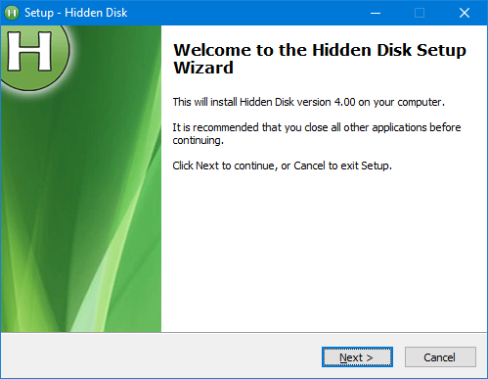Click the word "Wizard" in the heading
The height and width of the screenshot is (379, 488).
pyautogui.click(x=203, y=68)
